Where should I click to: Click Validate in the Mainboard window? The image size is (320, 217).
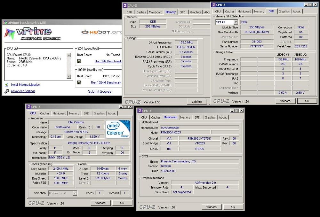point(212,207)
